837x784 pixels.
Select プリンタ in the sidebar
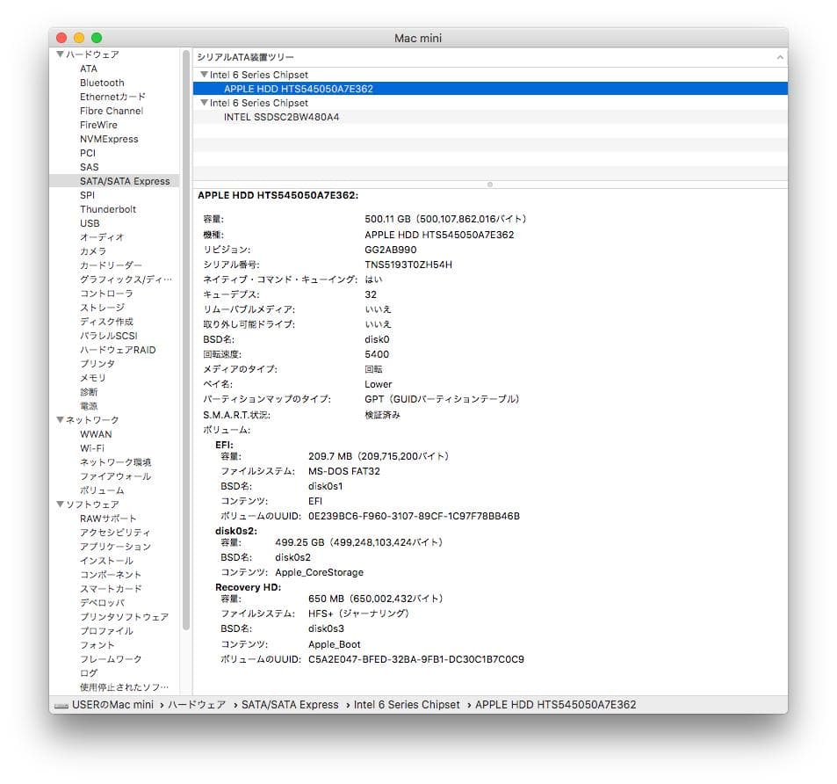[x=97, y=364]
